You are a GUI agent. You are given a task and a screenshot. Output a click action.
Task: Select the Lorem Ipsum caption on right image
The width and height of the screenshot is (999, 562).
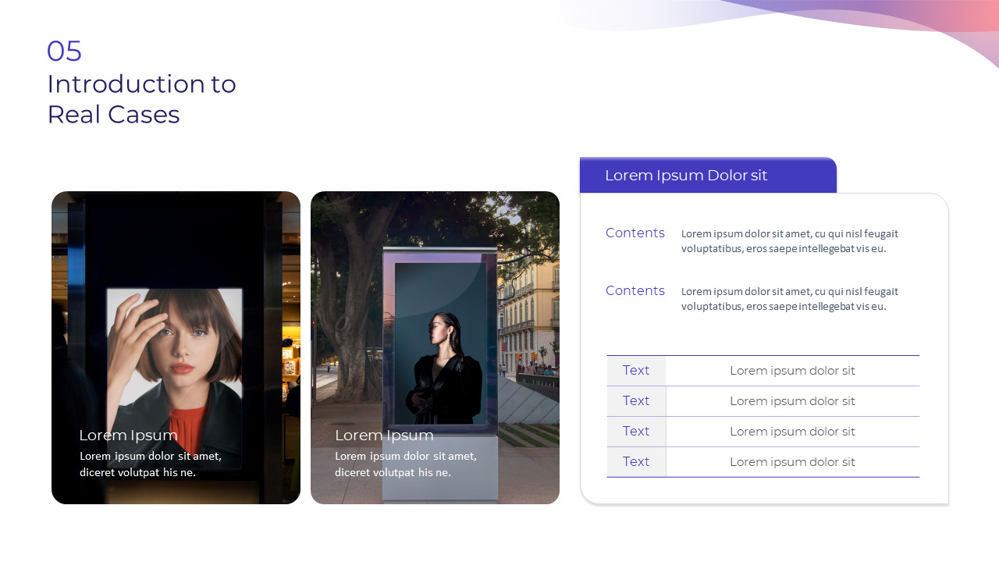point(384,435)
